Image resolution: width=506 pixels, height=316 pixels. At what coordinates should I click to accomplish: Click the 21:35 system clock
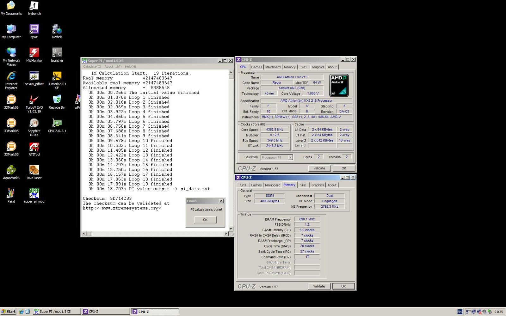tap(498, 312)
